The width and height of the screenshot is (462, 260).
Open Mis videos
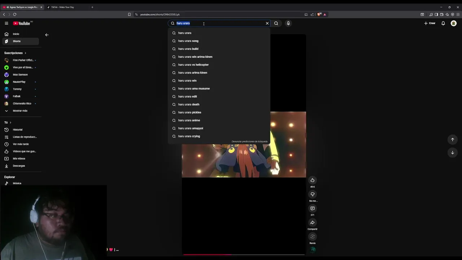(21, 159)
